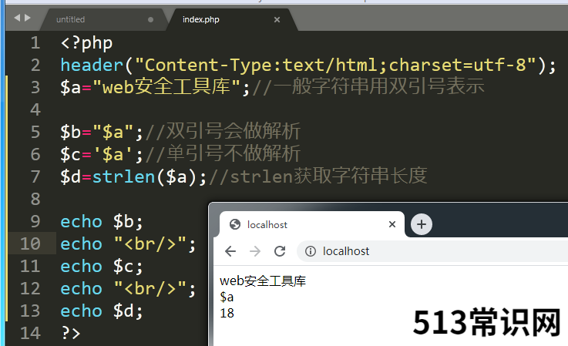568x346 pixels.
Task: Go forward in the browser
Action: coord(255,251)
